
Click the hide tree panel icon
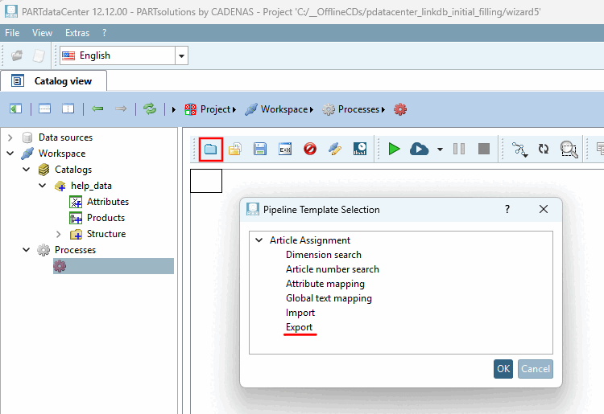[15, 109]
